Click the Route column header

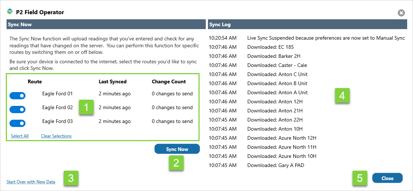[35, 82]
